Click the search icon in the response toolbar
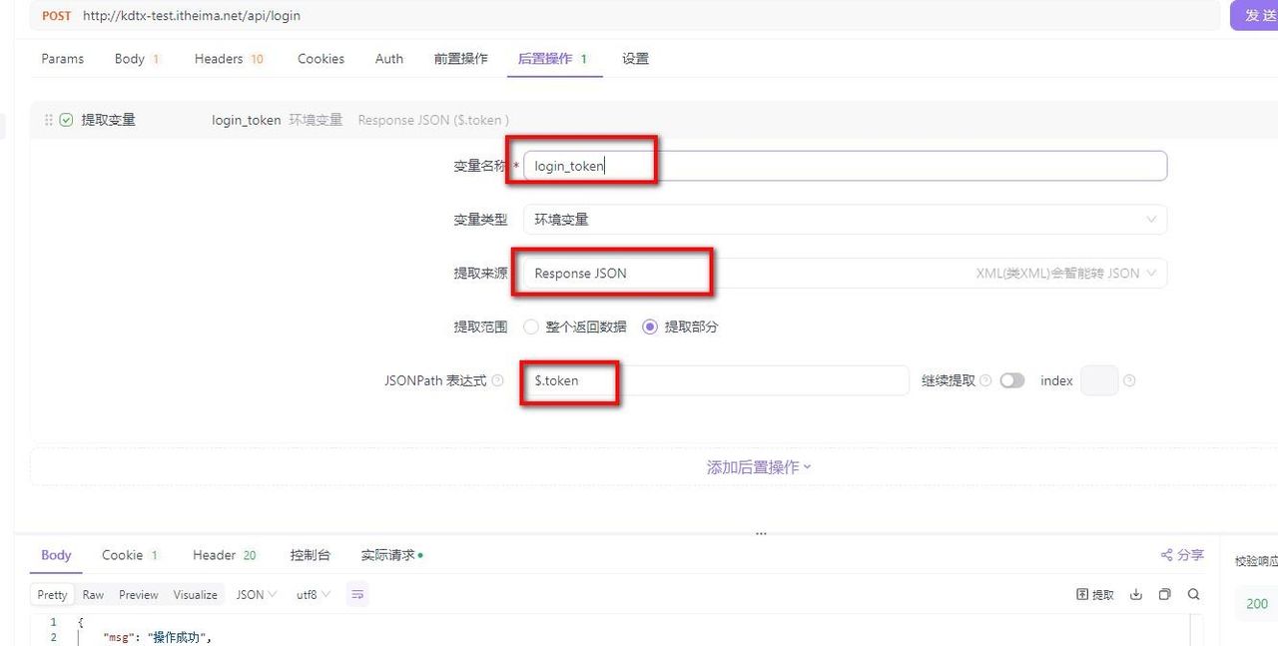This screenshot has width=1278, height=646. click(1194, 594)
